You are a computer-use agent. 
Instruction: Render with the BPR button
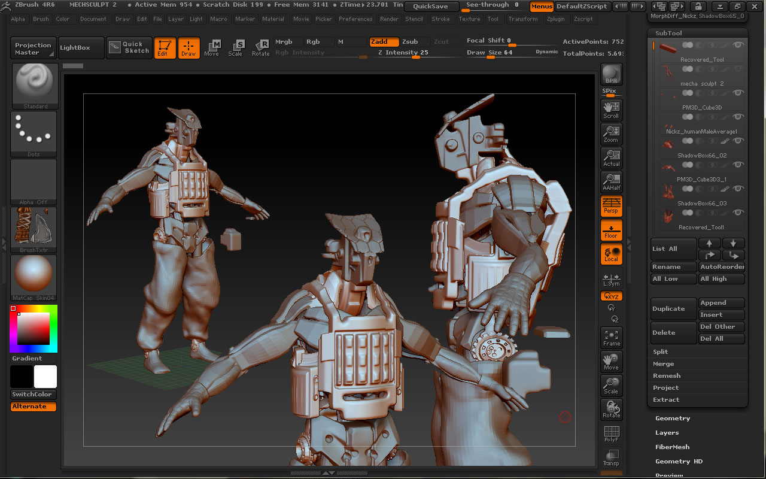pyautogui.click(x=612, y=75)
